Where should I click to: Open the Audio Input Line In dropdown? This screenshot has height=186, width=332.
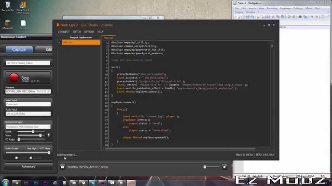(28, 114)
